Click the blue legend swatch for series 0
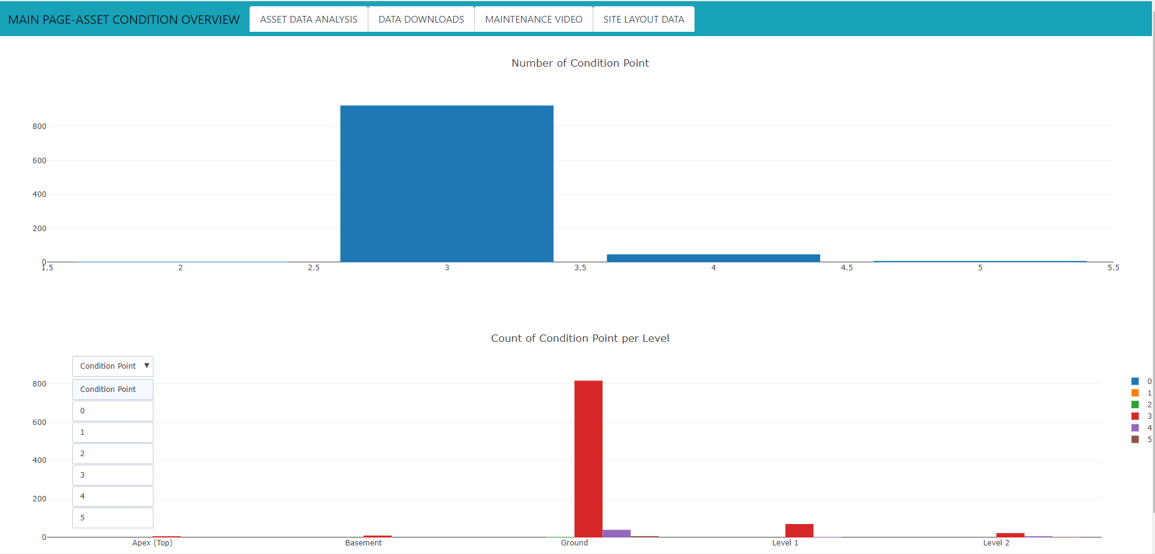The height and width of the screenshot is (554, 1155). coord(1135,382)
